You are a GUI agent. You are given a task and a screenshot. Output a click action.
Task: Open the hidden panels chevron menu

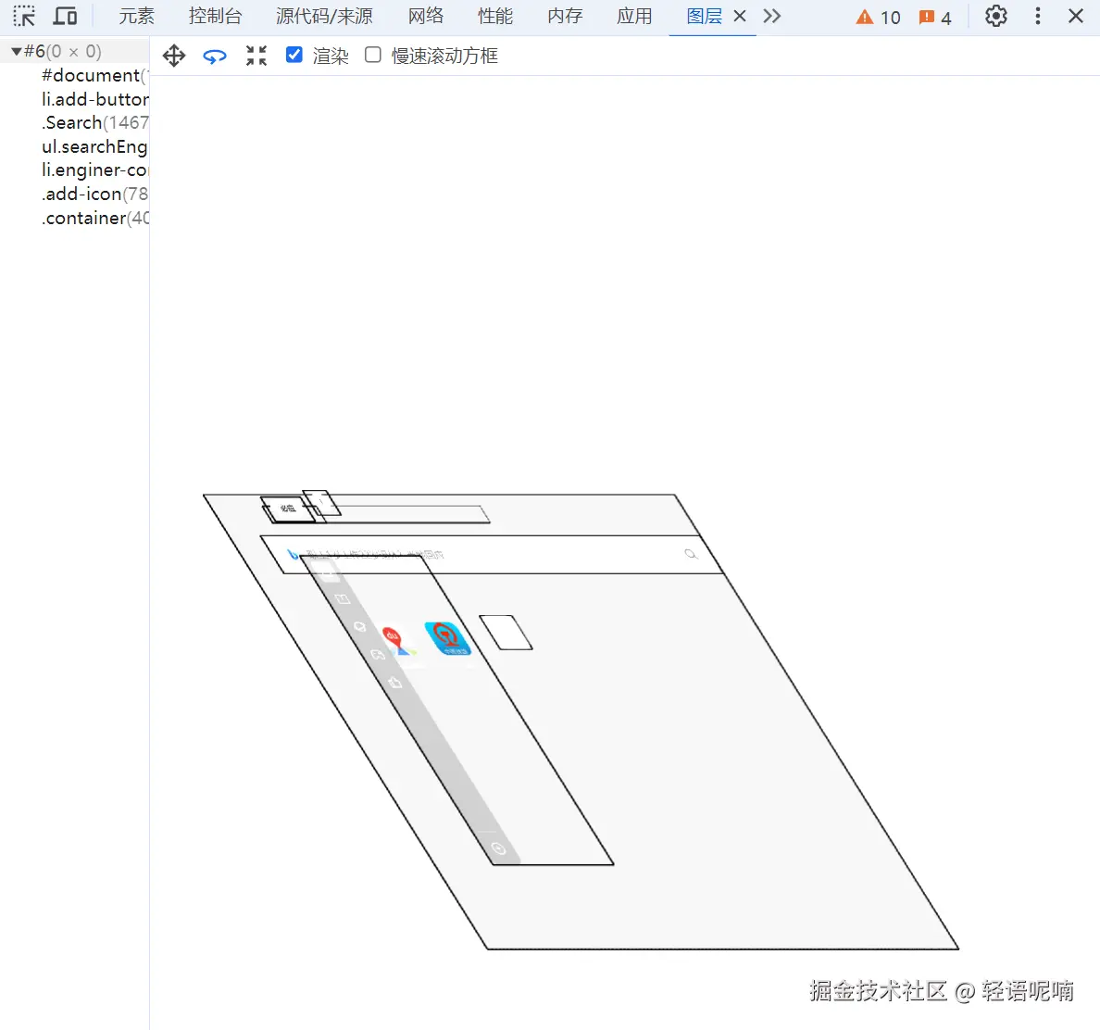pos(773,16)
